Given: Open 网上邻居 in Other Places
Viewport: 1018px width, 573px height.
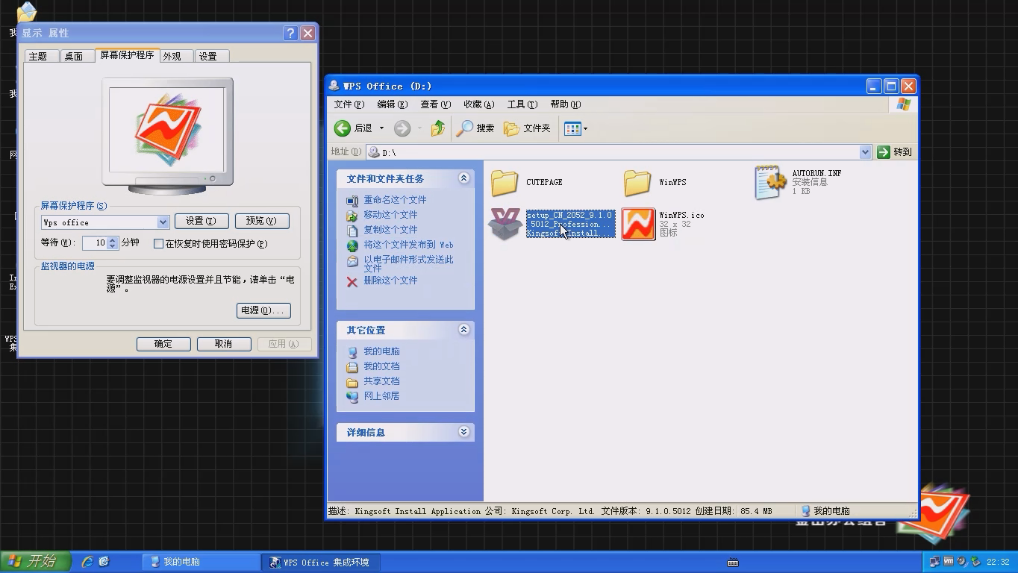Looking at the screenshot, I should [381, 396].
